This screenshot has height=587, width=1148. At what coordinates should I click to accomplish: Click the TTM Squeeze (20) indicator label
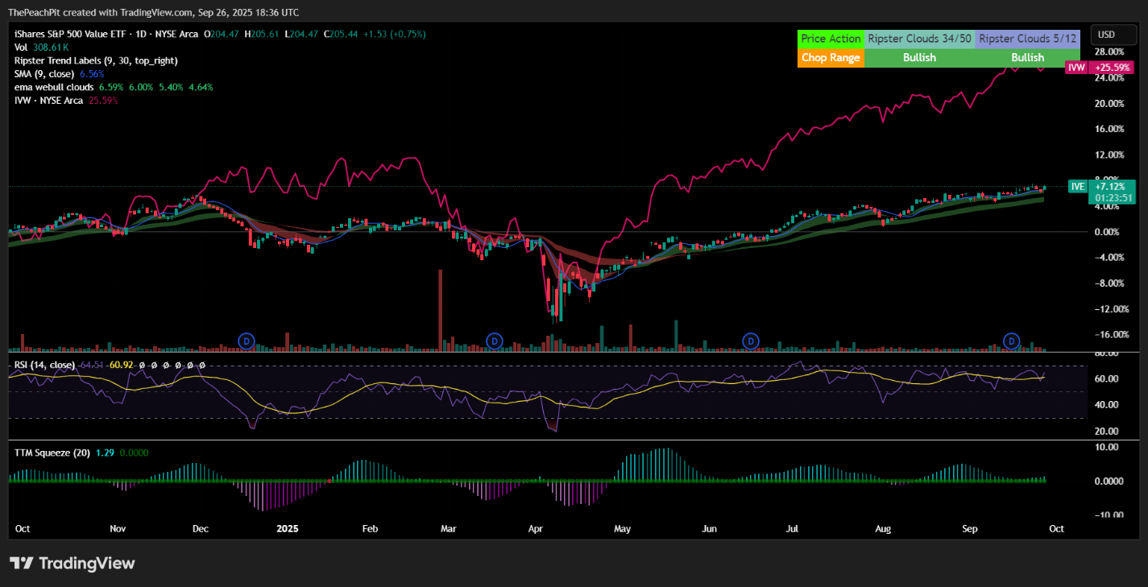point(52,453)
